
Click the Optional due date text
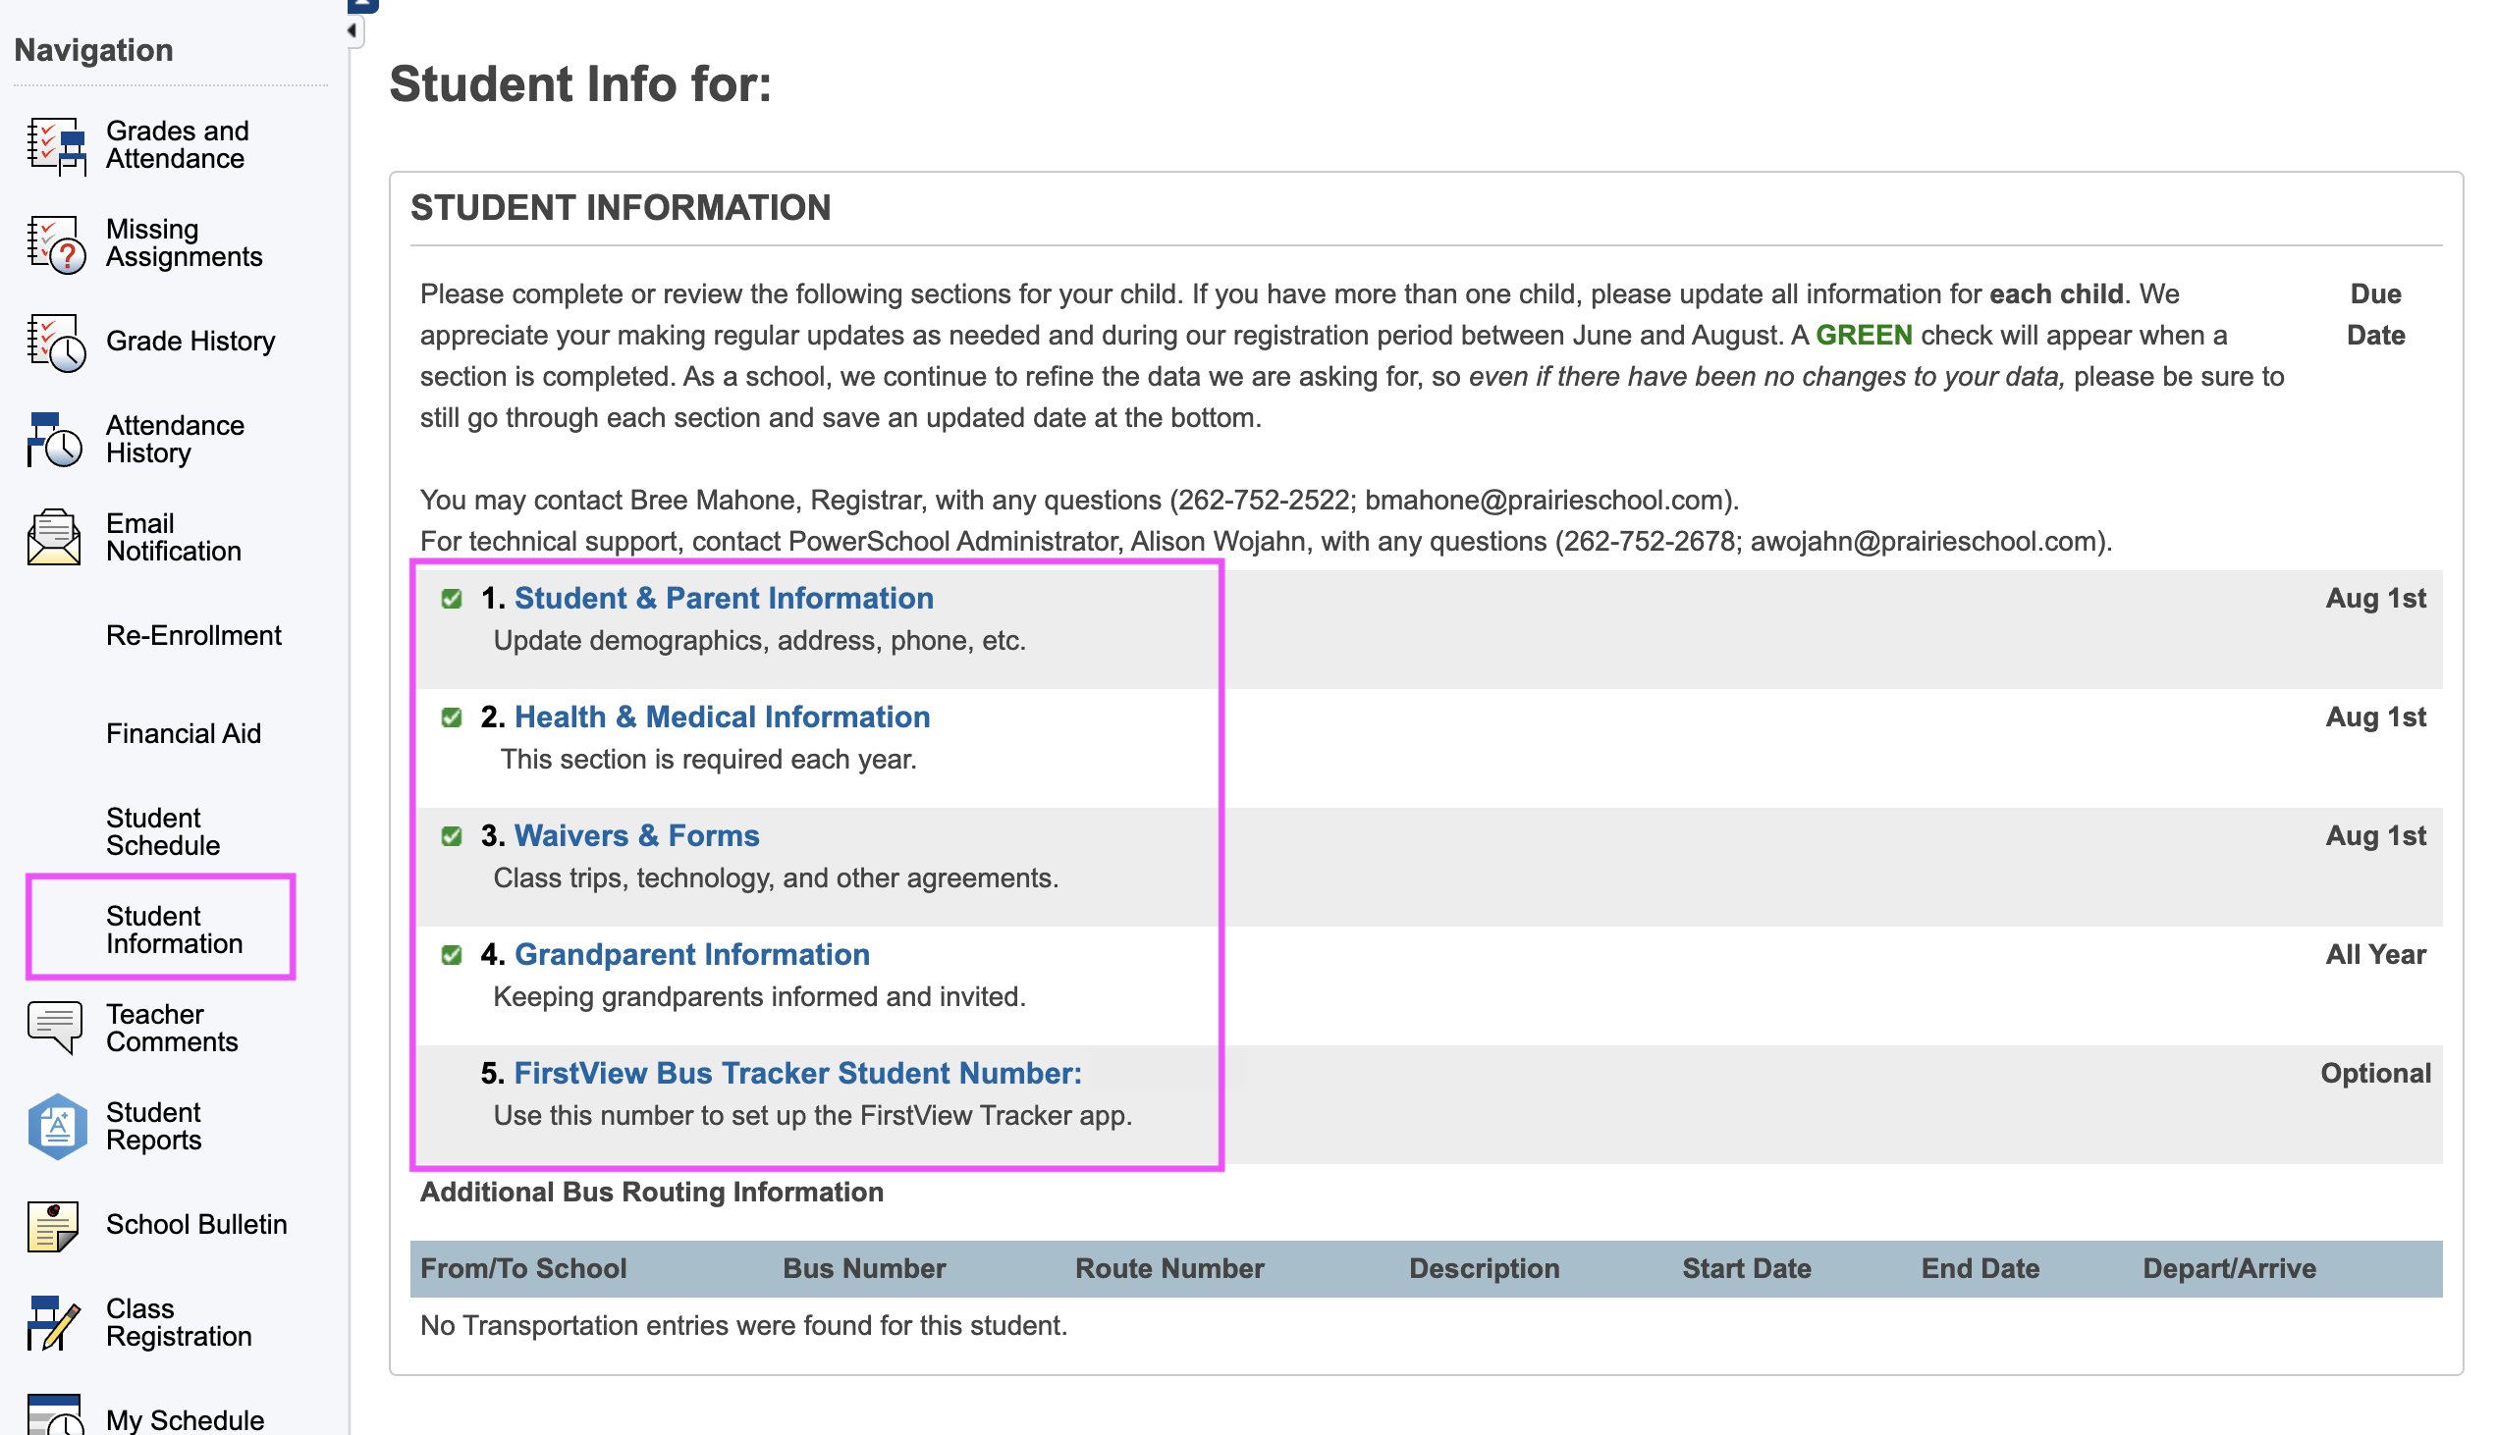point(2376,1073)
